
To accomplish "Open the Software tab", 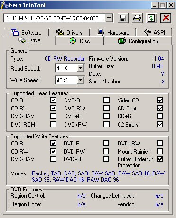I will [26, 33].
